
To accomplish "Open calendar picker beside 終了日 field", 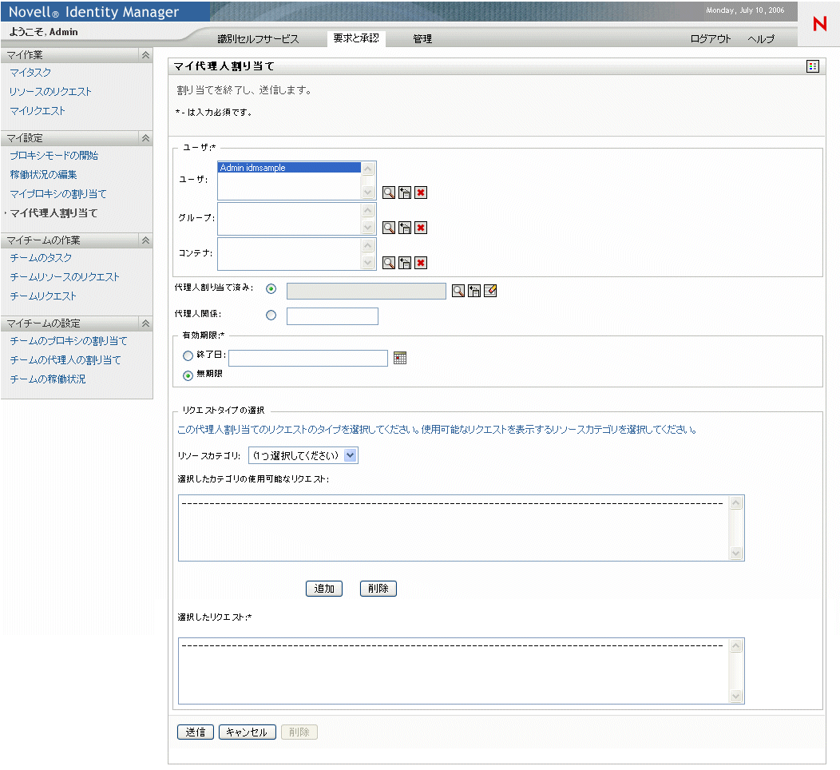I will (x=400, y=358).
